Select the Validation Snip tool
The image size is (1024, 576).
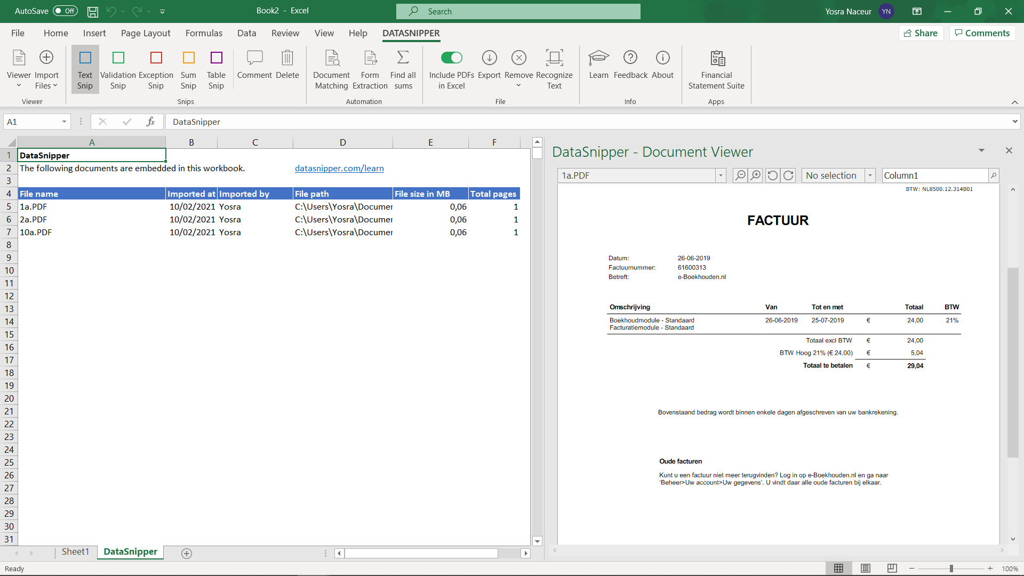tap(118, 69)
